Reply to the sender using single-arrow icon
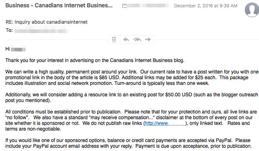The width and height of the screenshot is (259, 151). [126, 40]
